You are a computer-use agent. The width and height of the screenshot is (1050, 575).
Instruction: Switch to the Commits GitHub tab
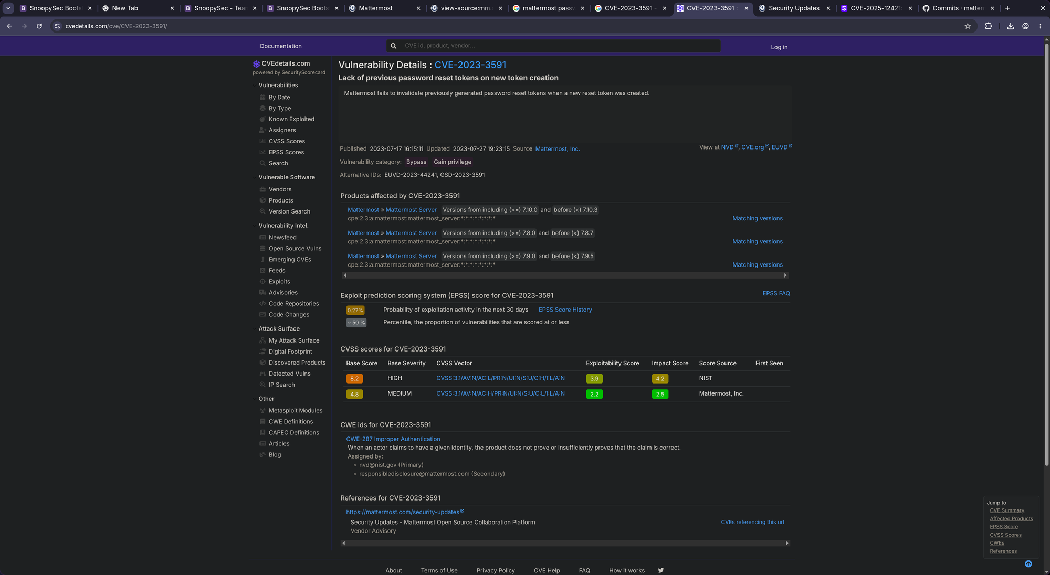(958, 8)
